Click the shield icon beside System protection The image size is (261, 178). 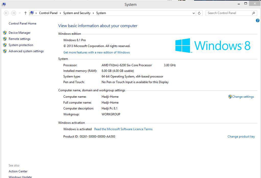pos(5,45)
